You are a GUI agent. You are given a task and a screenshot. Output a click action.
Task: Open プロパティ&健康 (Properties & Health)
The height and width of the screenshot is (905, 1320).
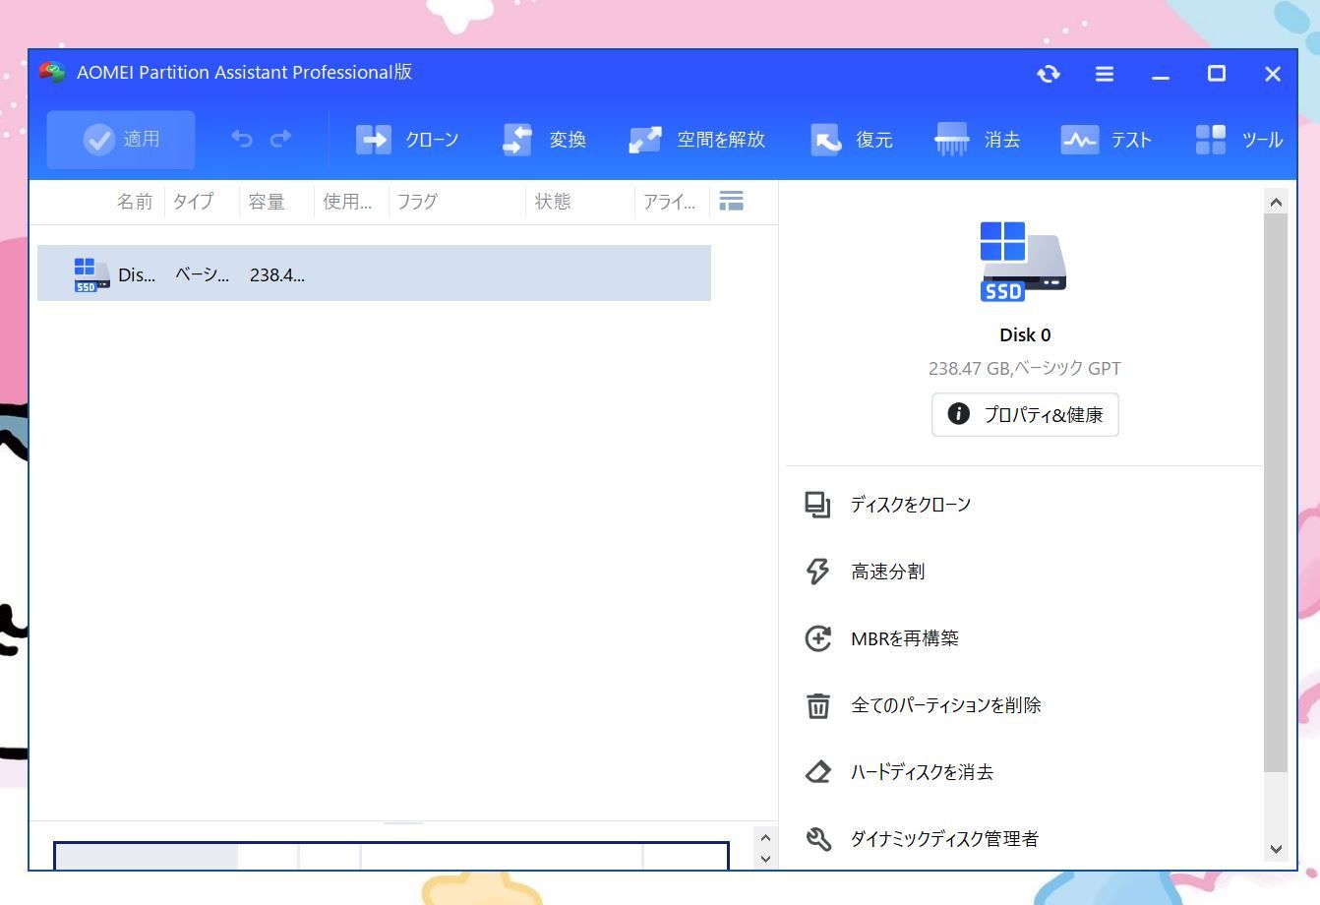pyautogui.click(x=1025, y=414)
